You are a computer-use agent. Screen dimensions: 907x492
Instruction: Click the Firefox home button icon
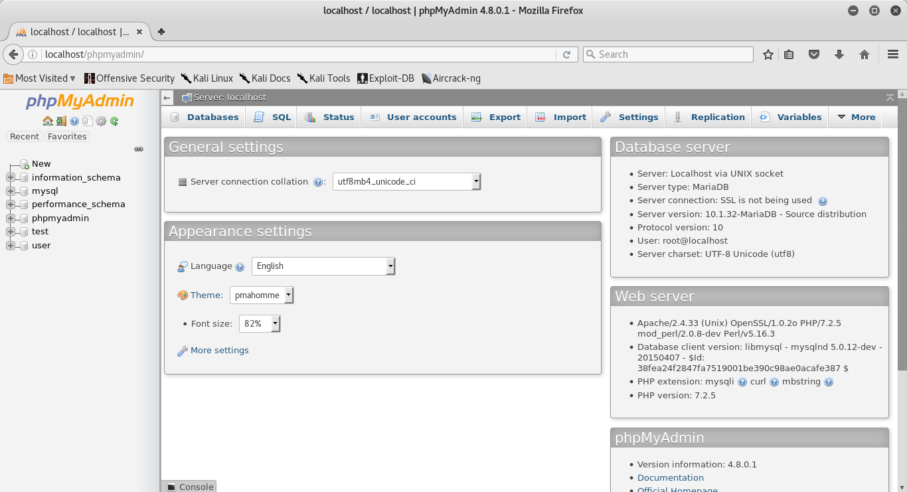(865, 54)
